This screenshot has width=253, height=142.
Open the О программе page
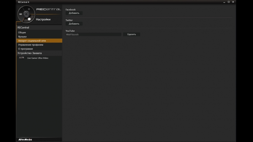(25, 49)
